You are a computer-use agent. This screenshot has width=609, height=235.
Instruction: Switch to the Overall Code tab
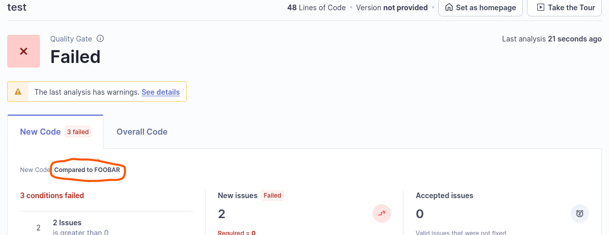coord(142,132)
